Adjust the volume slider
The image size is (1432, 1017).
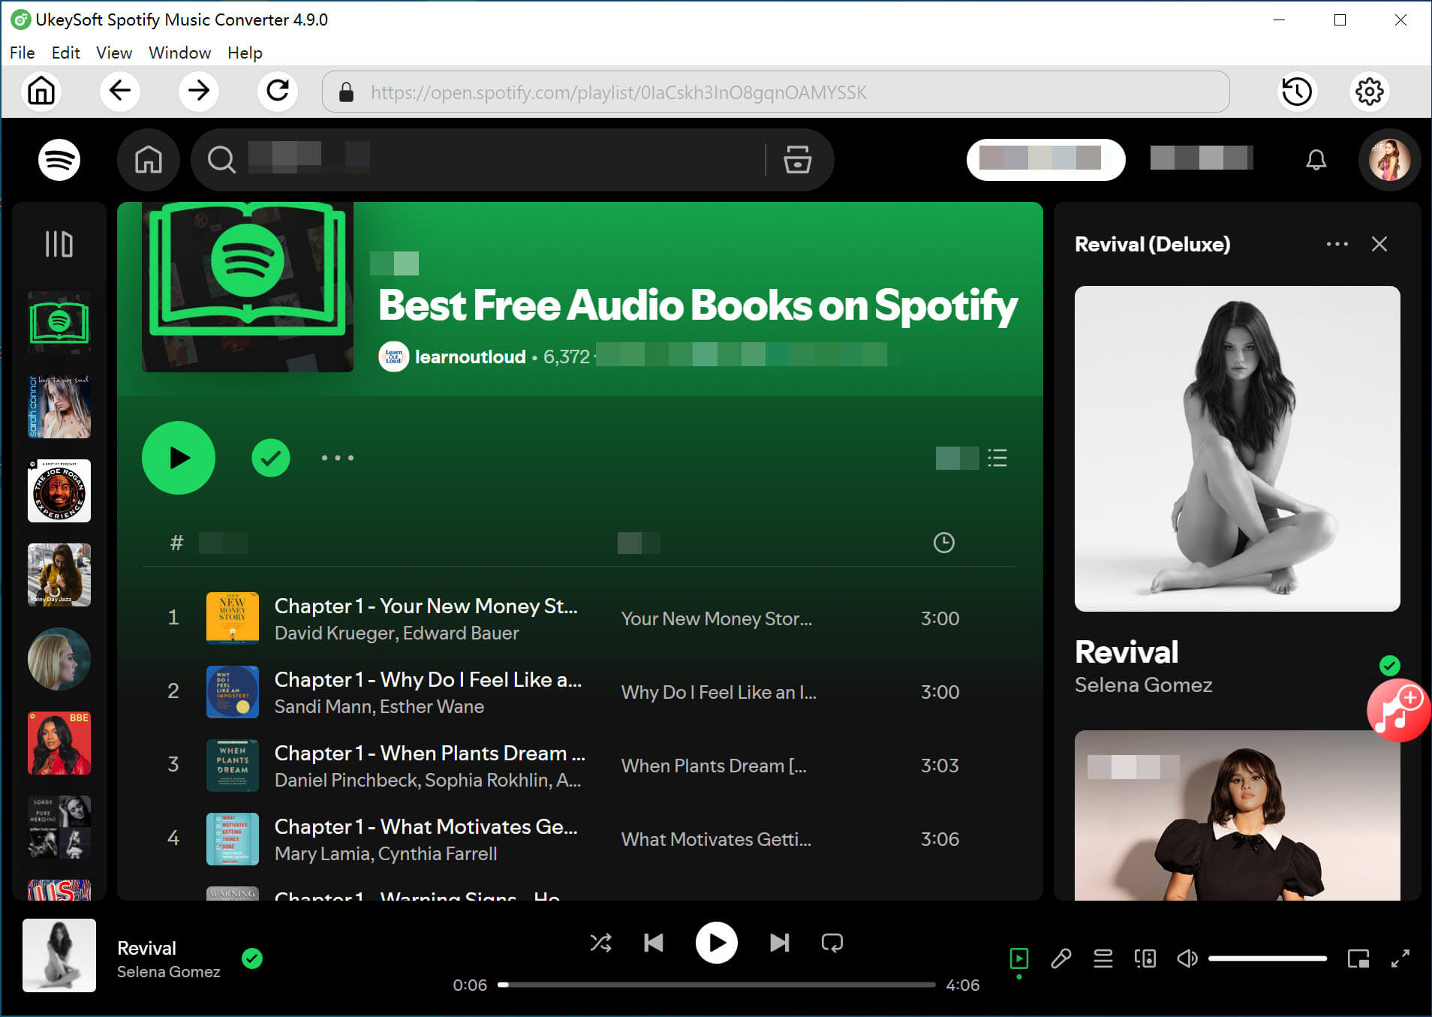[x=1267, y=958]
